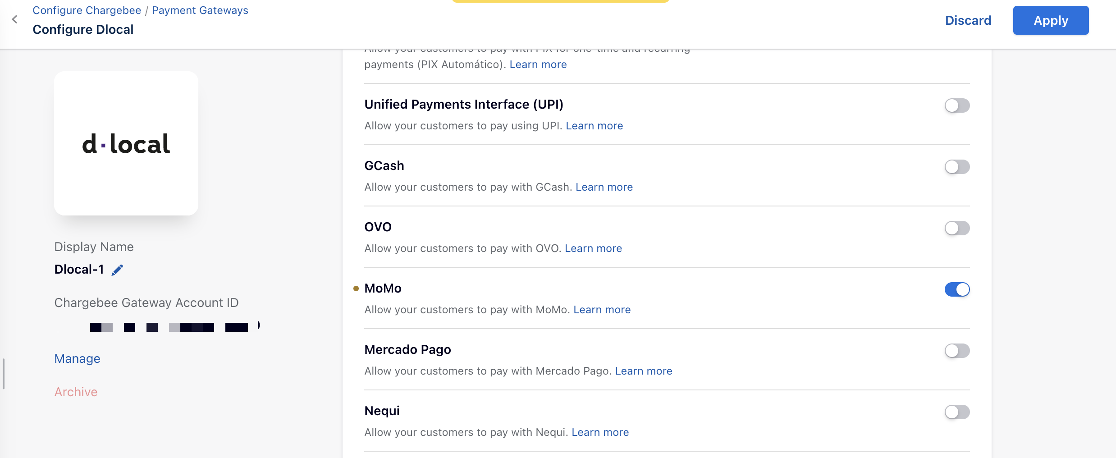The height and width of the screenshot is (458, 1116).
Task: Switch on the OVO toggle
Action: 957,228
